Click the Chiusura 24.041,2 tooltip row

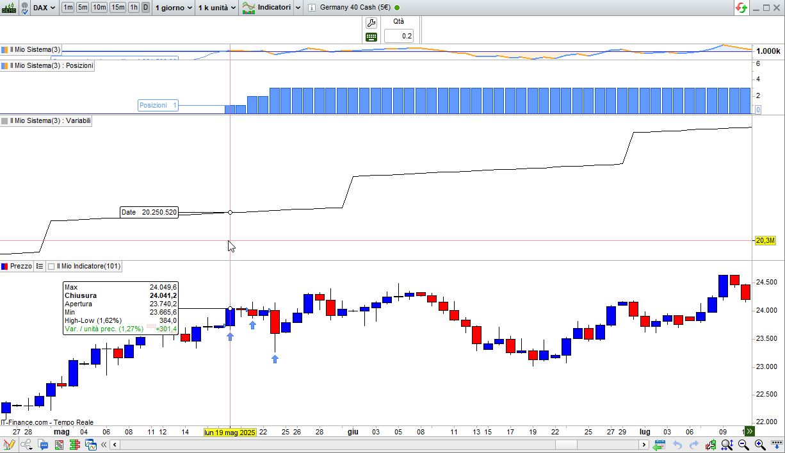pyautogui.click(x=121, y=295)
